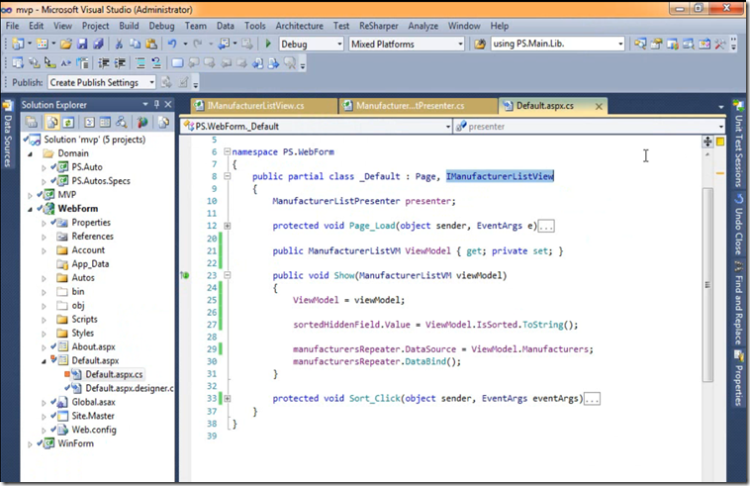Start debugging with the green play icon
750x486 pixels.
click(x=268, y=44)
